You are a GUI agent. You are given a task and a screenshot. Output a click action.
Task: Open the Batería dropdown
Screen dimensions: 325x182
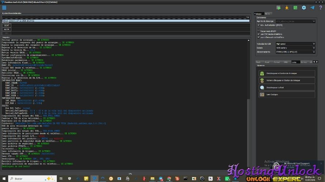coord(295,48)
